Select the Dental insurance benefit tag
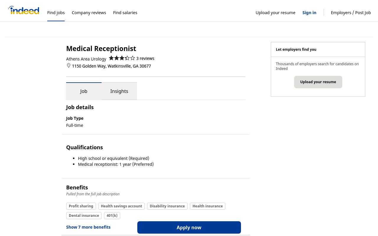The height and width of the screenshot is (236, 378). (84, 216)
